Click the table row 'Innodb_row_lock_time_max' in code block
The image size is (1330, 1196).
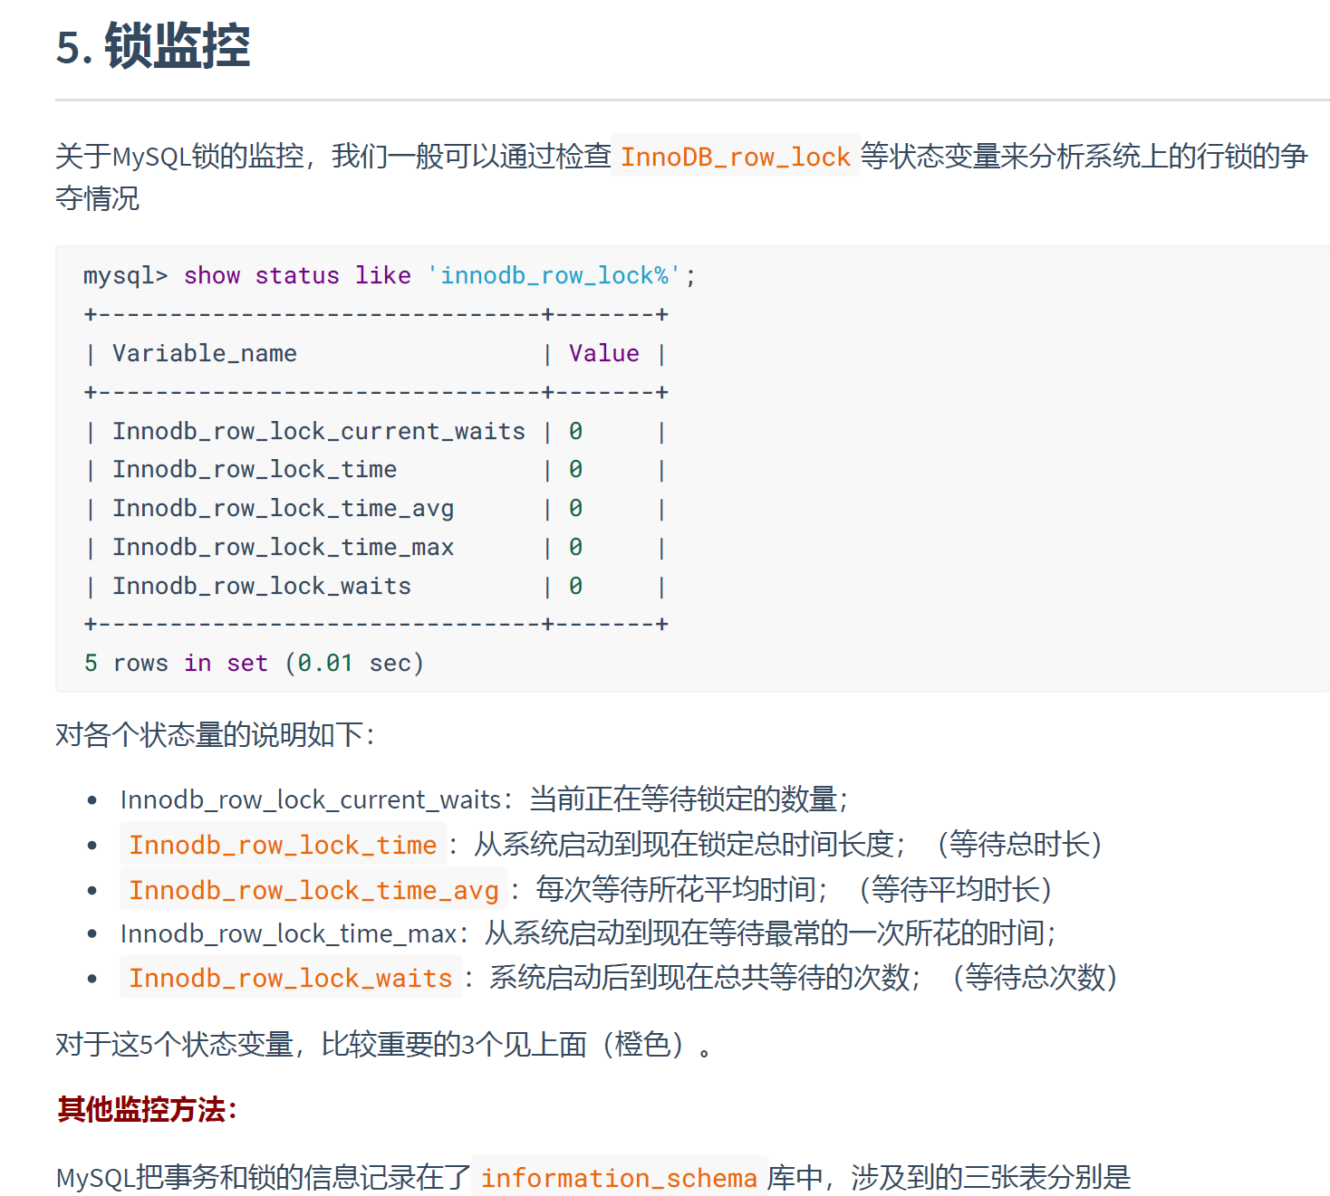[x=376, y=547]
